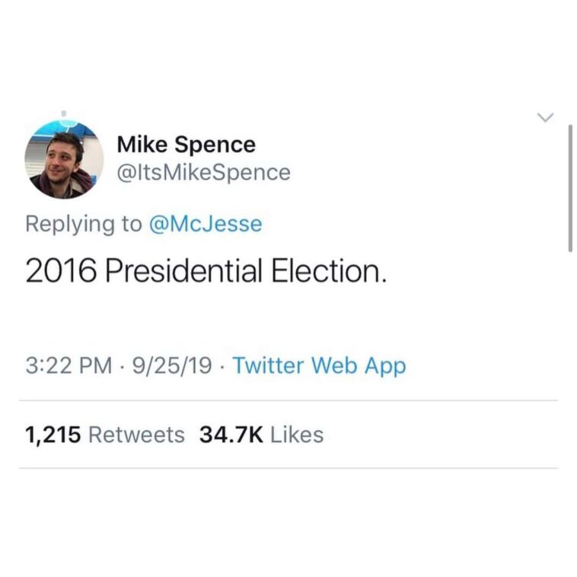Click the vertical scrollbar thumb
The height and width of the screenshot is (577, 577).
coord(570,189)
